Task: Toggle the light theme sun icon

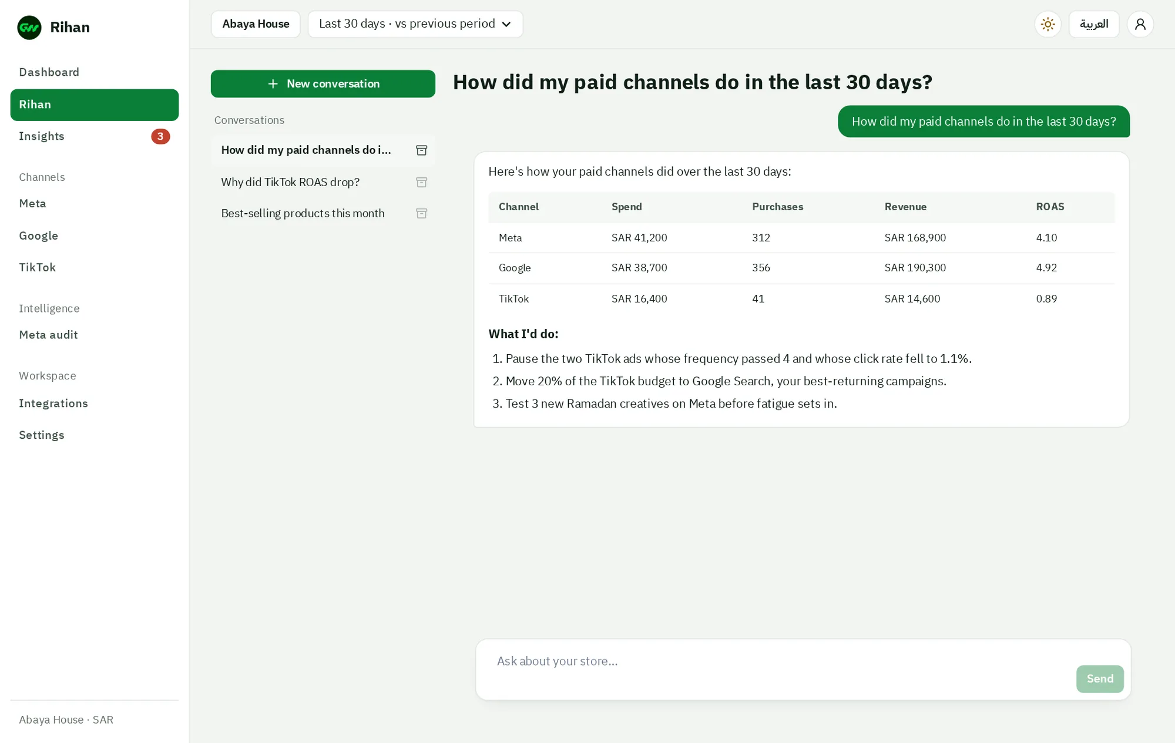Action: tap(1048, 24)
